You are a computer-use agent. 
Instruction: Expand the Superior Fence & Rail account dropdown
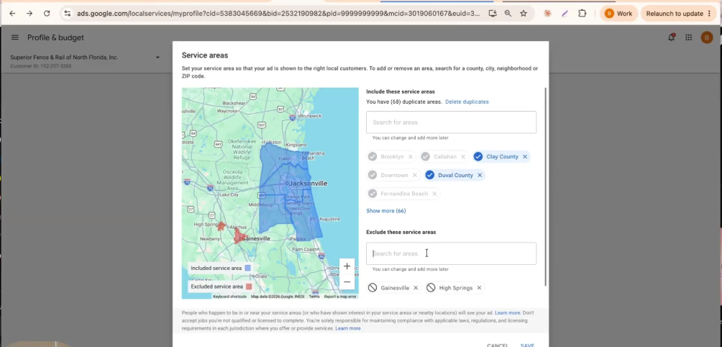tap(157, 58)
